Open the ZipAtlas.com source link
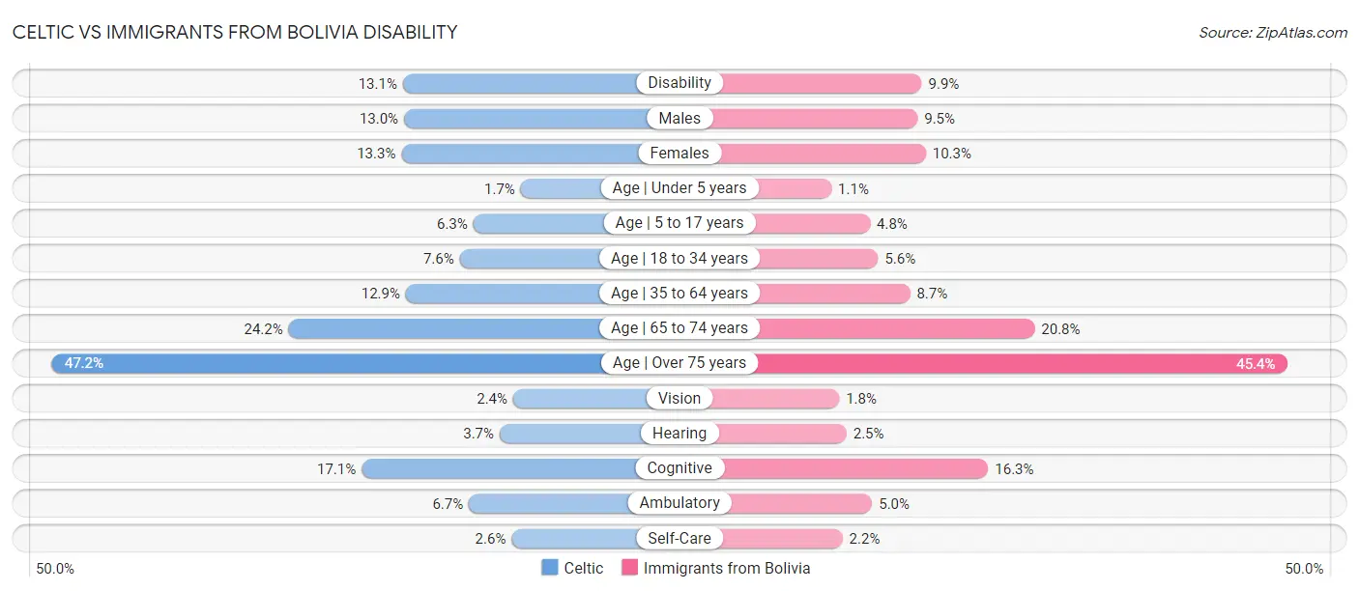This screenshot has height=591, width=1359. [1273, 32]
